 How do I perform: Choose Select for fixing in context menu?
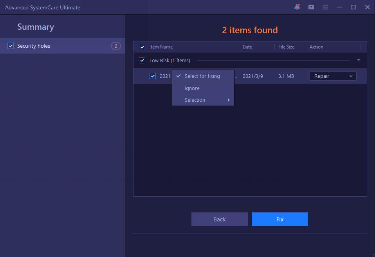[203, 76]
